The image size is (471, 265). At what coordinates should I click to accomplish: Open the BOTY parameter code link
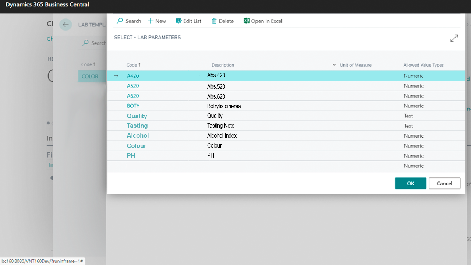(133, 106)
